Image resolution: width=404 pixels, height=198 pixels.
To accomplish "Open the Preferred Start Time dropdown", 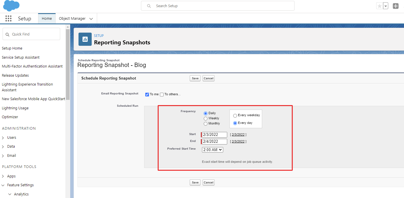I will (212, 150).
